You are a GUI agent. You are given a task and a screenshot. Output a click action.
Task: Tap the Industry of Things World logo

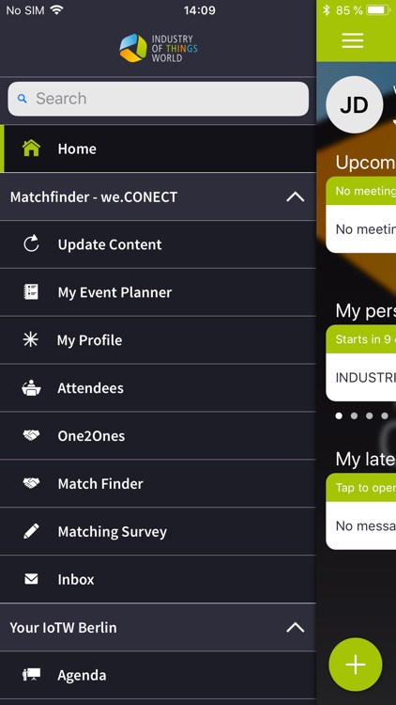tap(158, 48)
